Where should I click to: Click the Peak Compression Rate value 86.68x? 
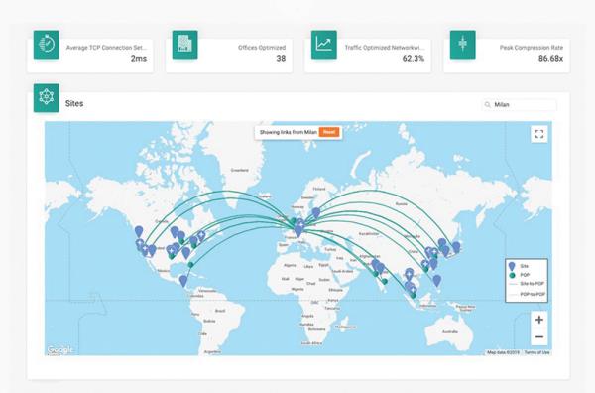(550, 59)
